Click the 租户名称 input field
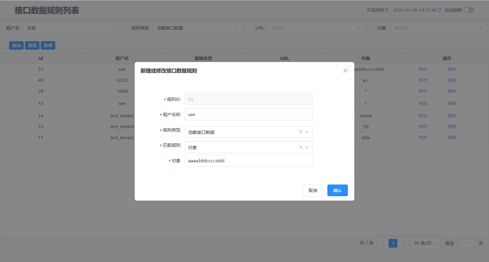This screenshot has height=262, width=489. pos(248,114)
